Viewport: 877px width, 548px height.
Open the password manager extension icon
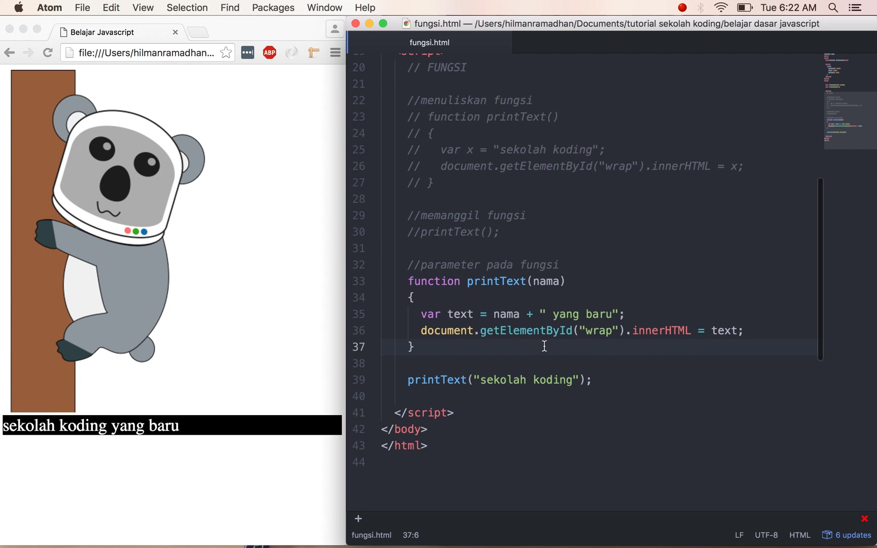[248, 52]
